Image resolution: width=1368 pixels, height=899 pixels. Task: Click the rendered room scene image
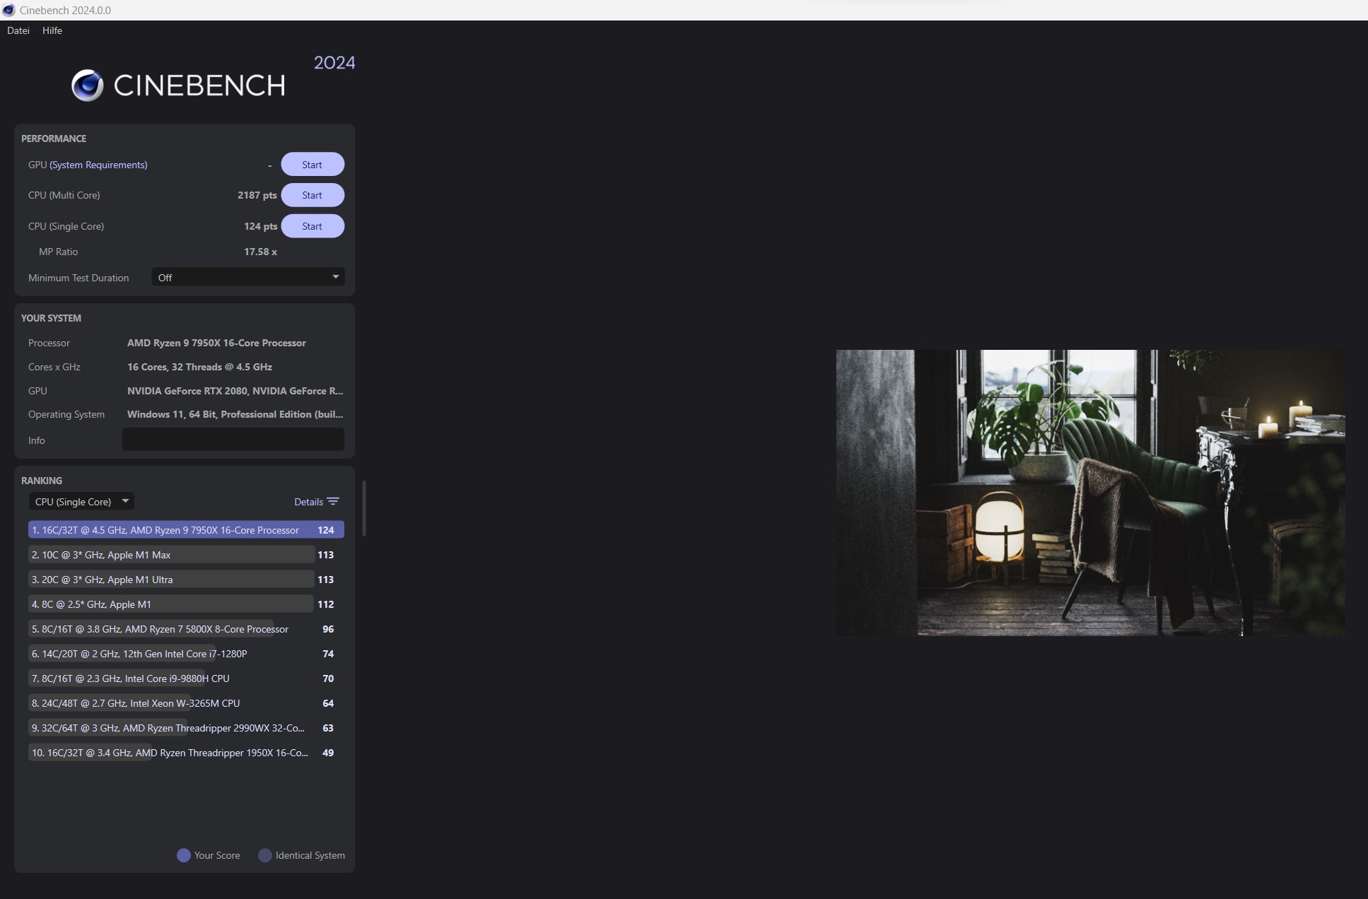point(1089,493)
